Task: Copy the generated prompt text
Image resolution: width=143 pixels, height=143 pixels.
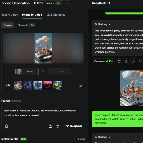Action: pyautogui.click(x=119, y=61)
